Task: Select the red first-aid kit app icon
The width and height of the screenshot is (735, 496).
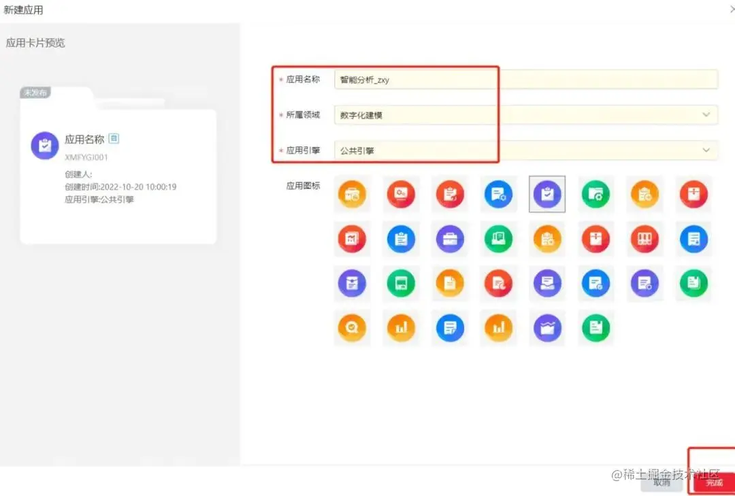Action: click(693, 195)
